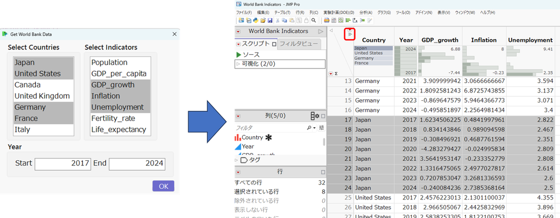Click OK in Get World Bank Data
Screen dimensions: 560x218
coord(163,186)
